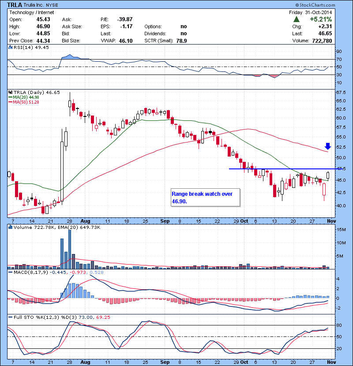Image resolution: width=353 pixels, height=366 pixels.
Task: Click the MACD(8,17,9) indicator label
Action: (31, 273)
